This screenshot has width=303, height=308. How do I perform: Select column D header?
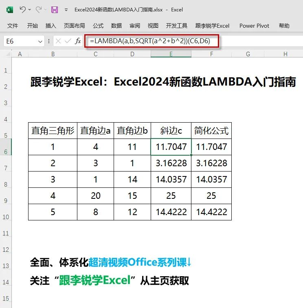coord(132,54)
